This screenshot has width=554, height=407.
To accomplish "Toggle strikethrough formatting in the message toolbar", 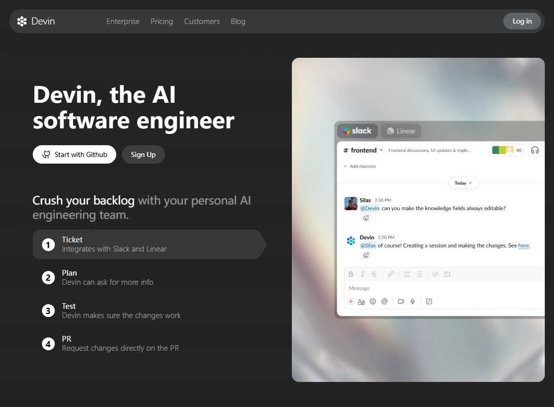I will tap(374, 274).
